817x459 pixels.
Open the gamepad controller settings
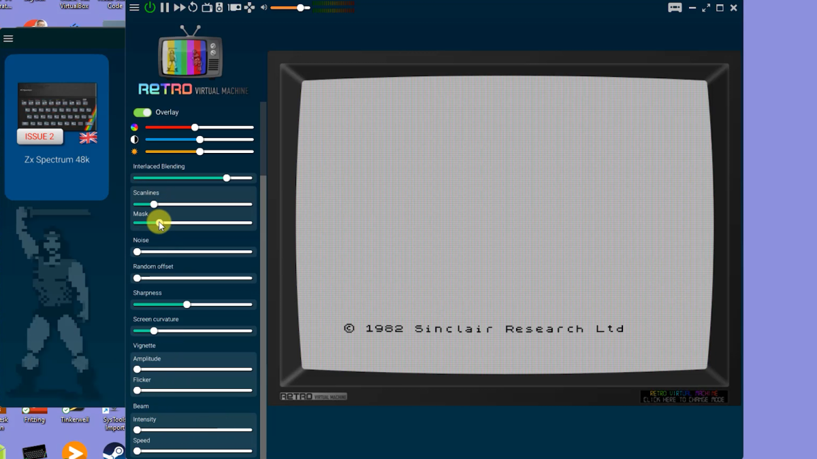coord(249,8)
